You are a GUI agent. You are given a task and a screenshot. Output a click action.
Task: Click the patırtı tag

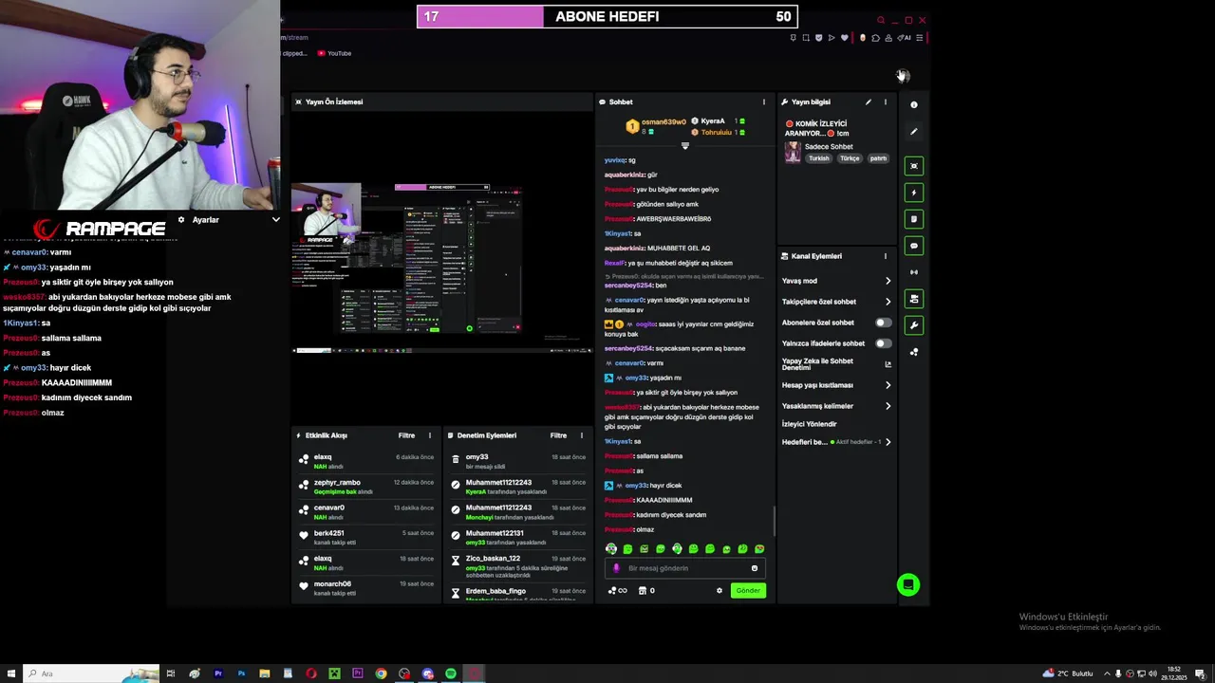(x=878, y=158)
